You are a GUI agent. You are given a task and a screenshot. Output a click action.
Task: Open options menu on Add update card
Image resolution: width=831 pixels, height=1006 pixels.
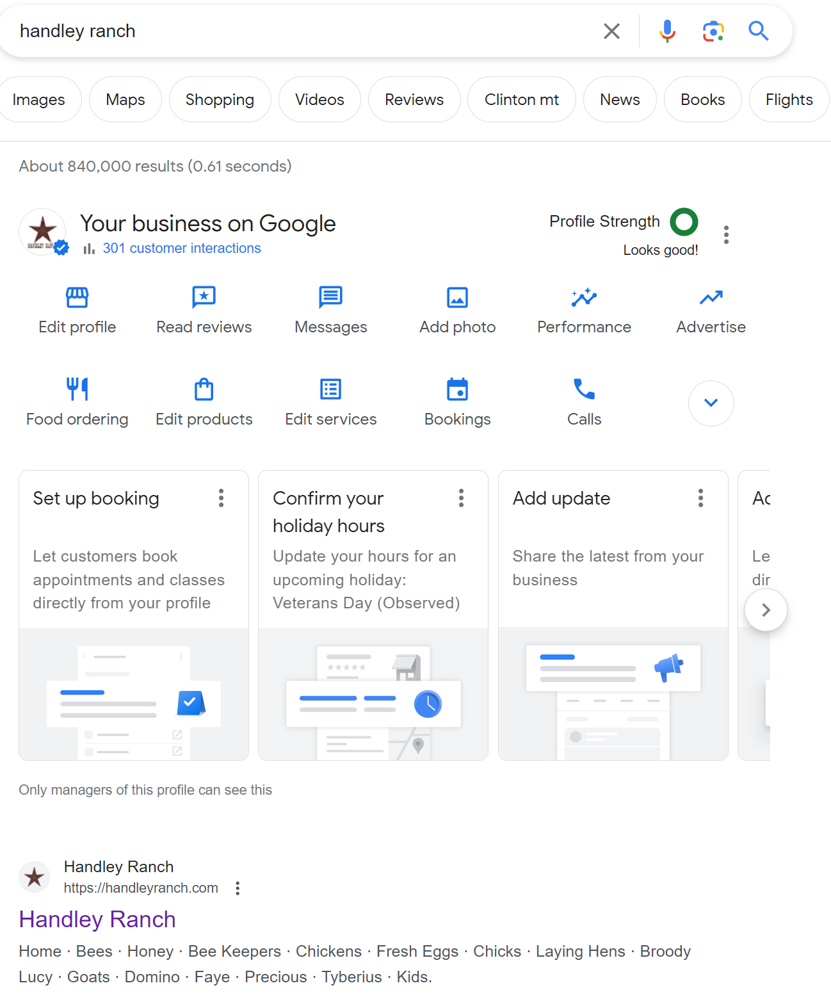(701, 498)
